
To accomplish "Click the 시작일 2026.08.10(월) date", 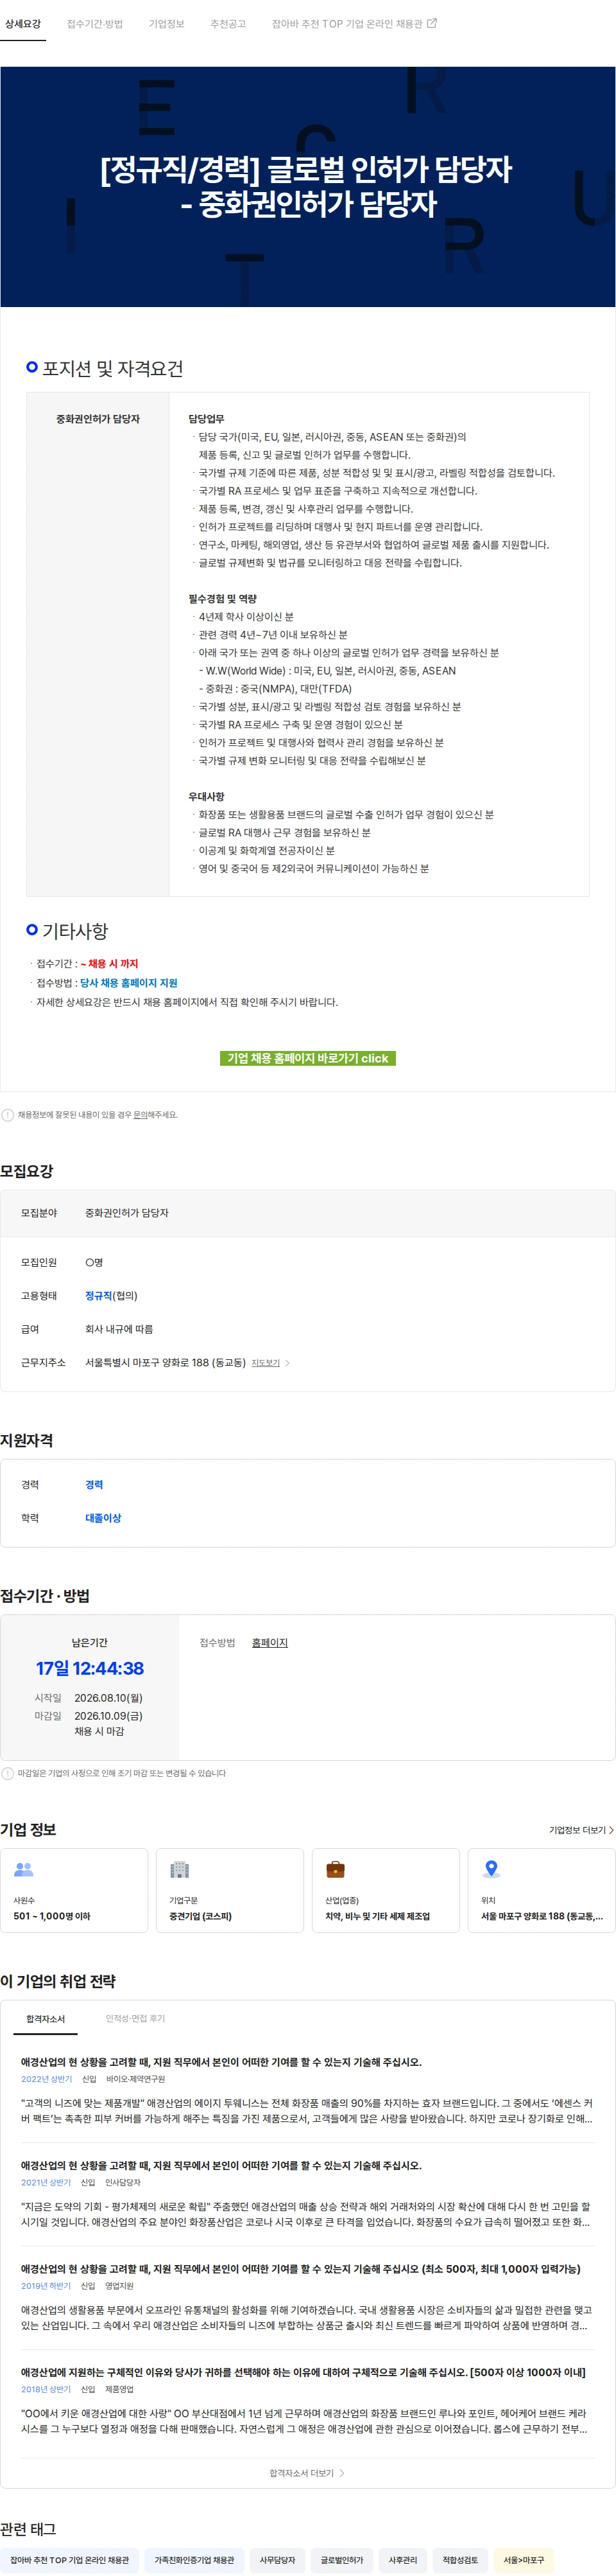I will click(x=108, y=1698).
